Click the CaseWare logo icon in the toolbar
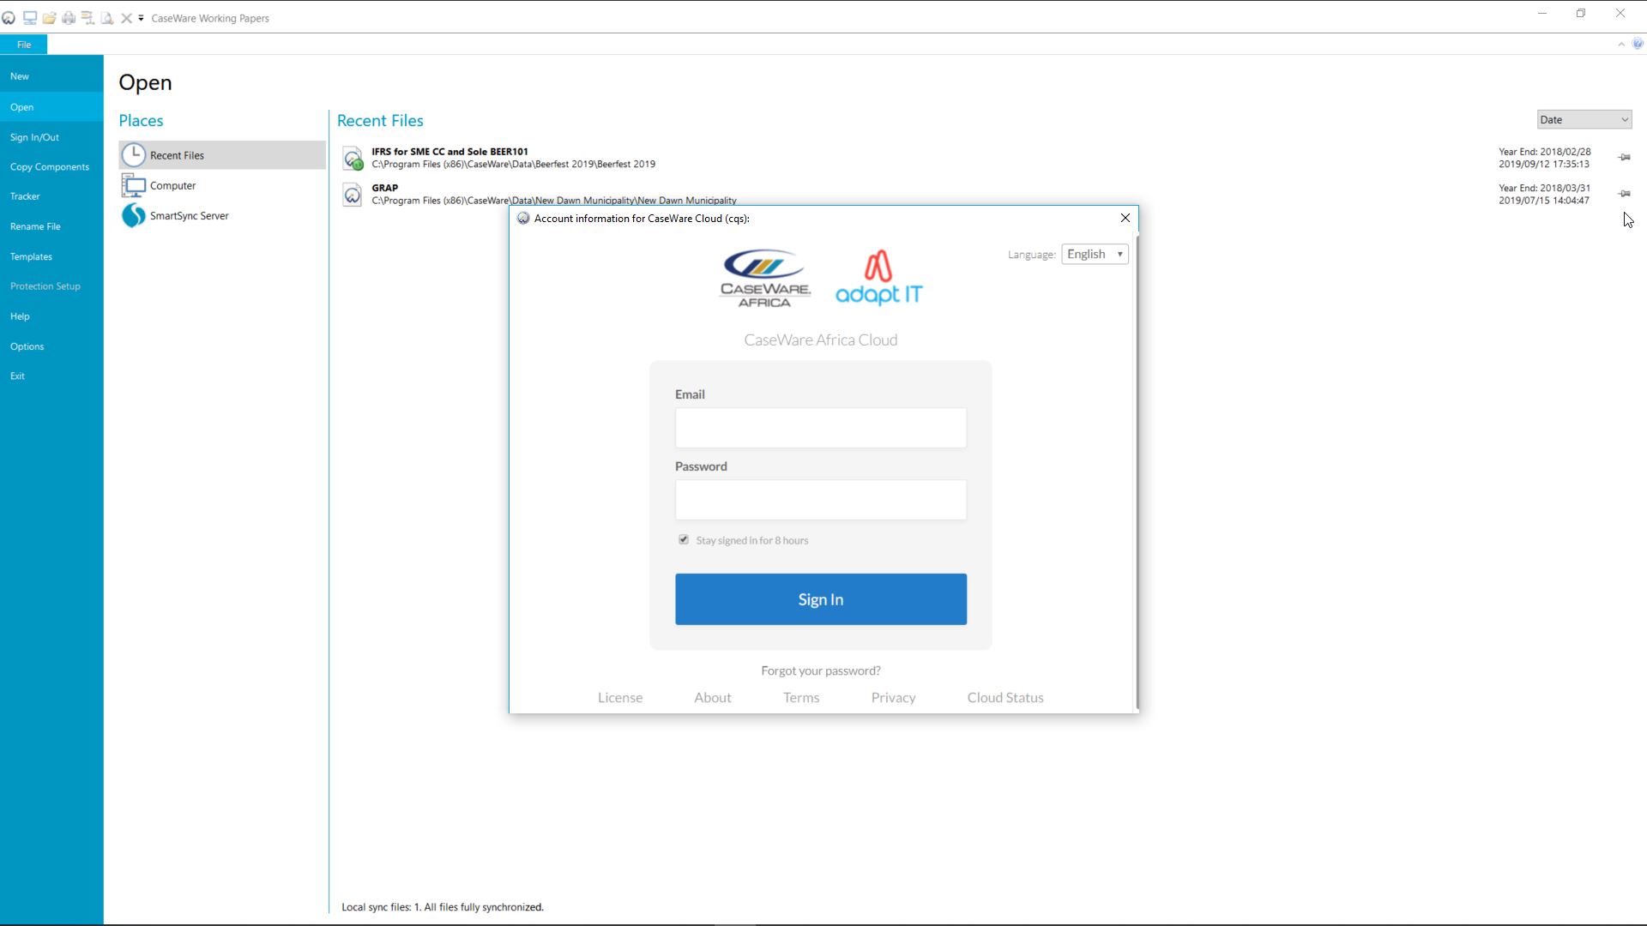This screenshot has height=926, width=1647. pyautogui.click(x=9, y=17)
